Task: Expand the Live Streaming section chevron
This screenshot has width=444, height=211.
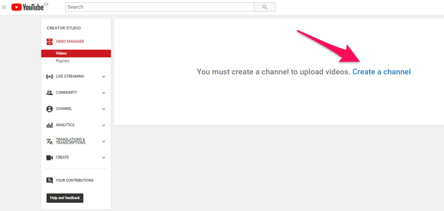Action: 104,77
